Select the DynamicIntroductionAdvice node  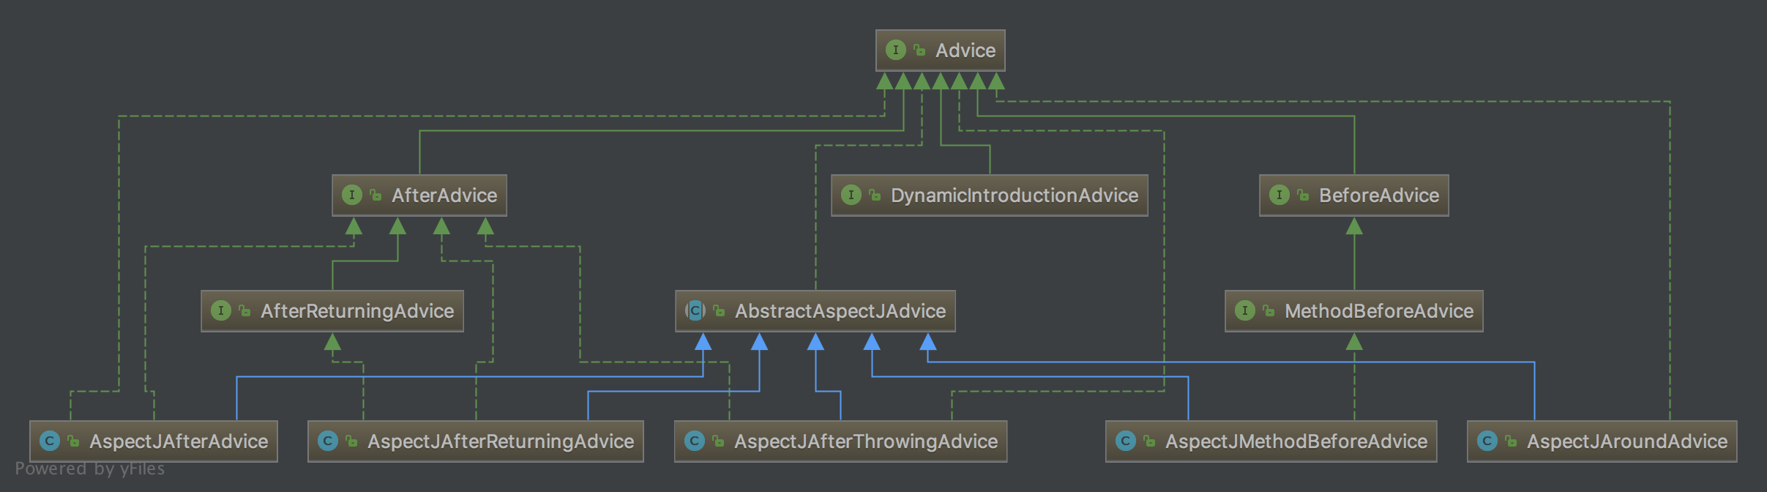[x=990, y=195]
